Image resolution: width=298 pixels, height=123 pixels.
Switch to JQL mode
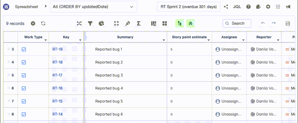237,7
